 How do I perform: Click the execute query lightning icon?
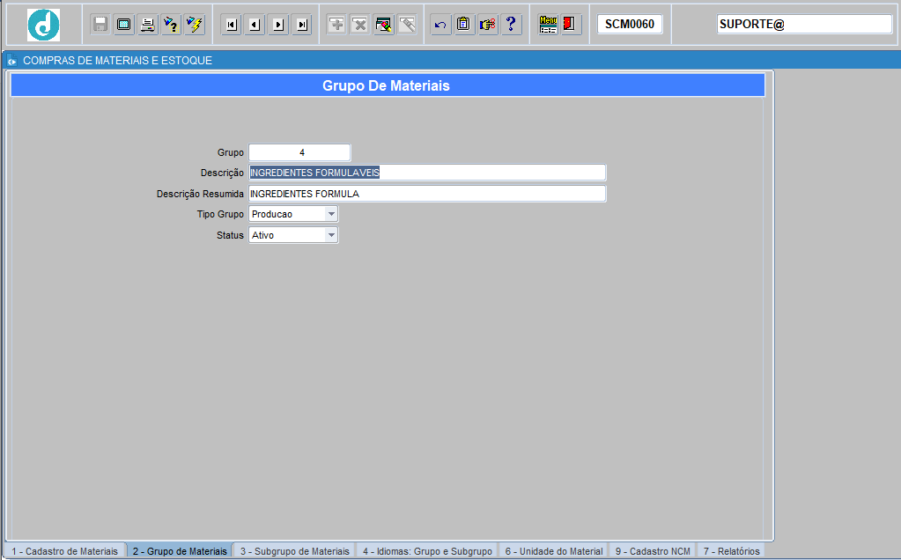pyautogui.click(x=195, y=25)
